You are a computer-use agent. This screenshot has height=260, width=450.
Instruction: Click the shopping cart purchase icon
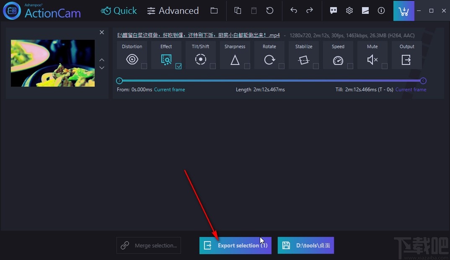(x=403, y=11)
